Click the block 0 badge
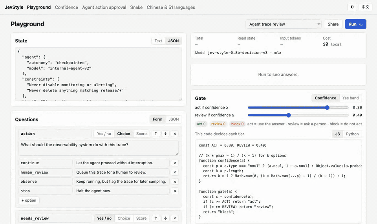This screenshot has width=377, height=224. [x=237, y=124]
